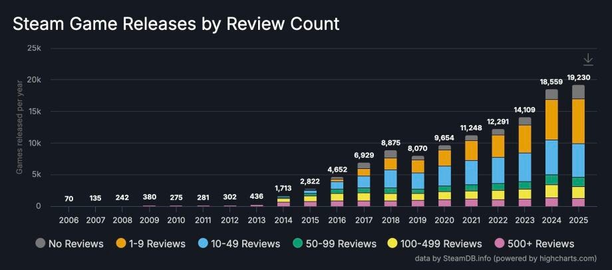
Task: Click the 8,070 total label above 2019
Action: [418, 148]
